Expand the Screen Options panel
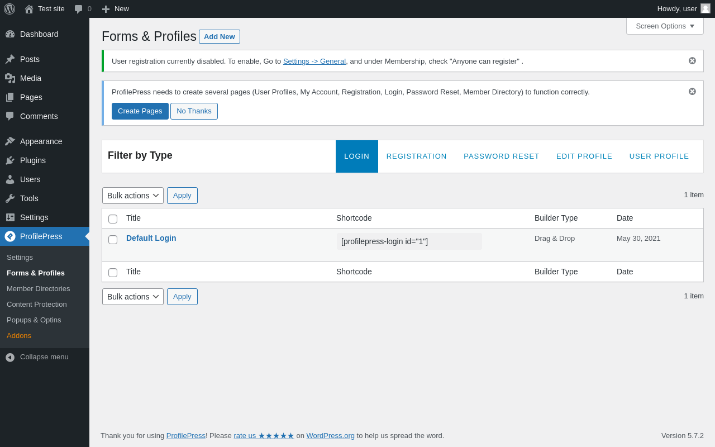715x447 pixels. [x=665, y=26]
